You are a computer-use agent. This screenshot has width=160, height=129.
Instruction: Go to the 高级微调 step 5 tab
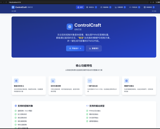tap(149, 7)
